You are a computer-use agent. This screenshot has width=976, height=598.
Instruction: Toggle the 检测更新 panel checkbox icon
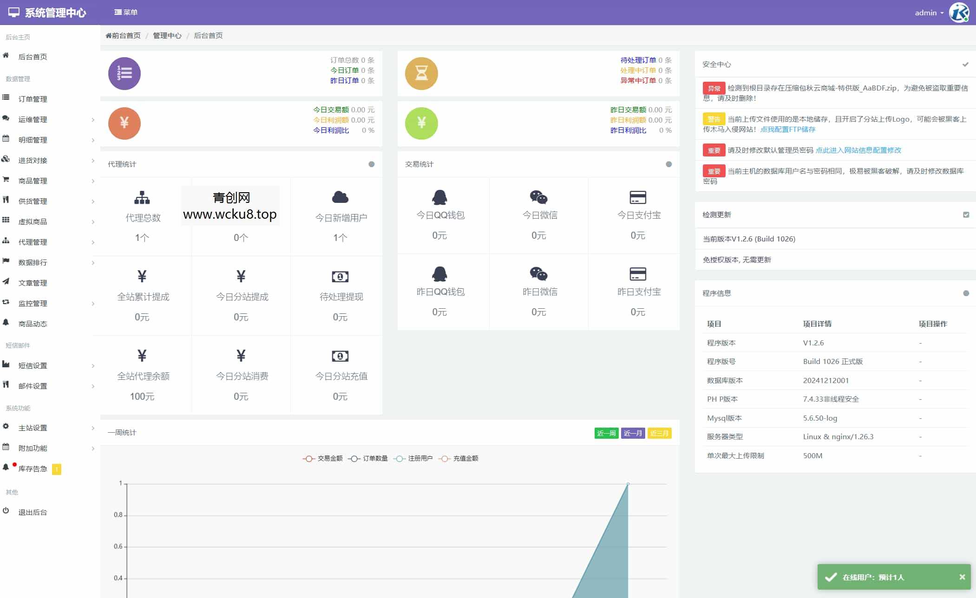(x=966, y=214)
